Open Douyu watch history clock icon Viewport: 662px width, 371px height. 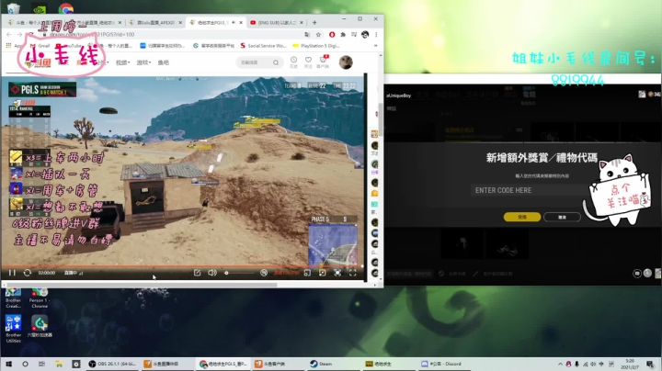click(x=293, y=62)
